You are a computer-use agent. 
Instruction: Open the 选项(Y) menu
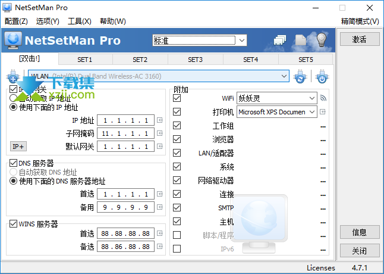click(x=48, y=21)
